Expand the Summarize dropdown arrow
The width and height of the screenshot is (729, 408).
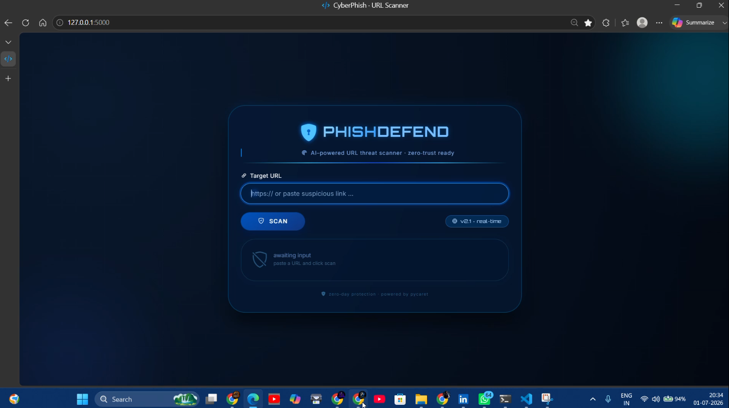pyautogui.click(x=724, y=23)
